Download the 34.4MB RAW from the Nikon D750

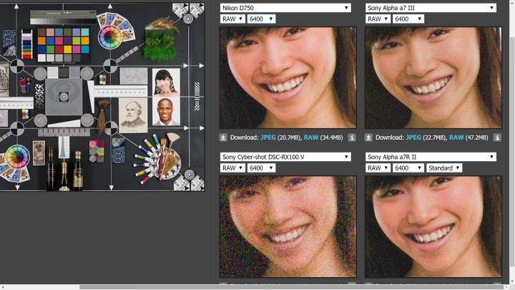coord(311,137)
